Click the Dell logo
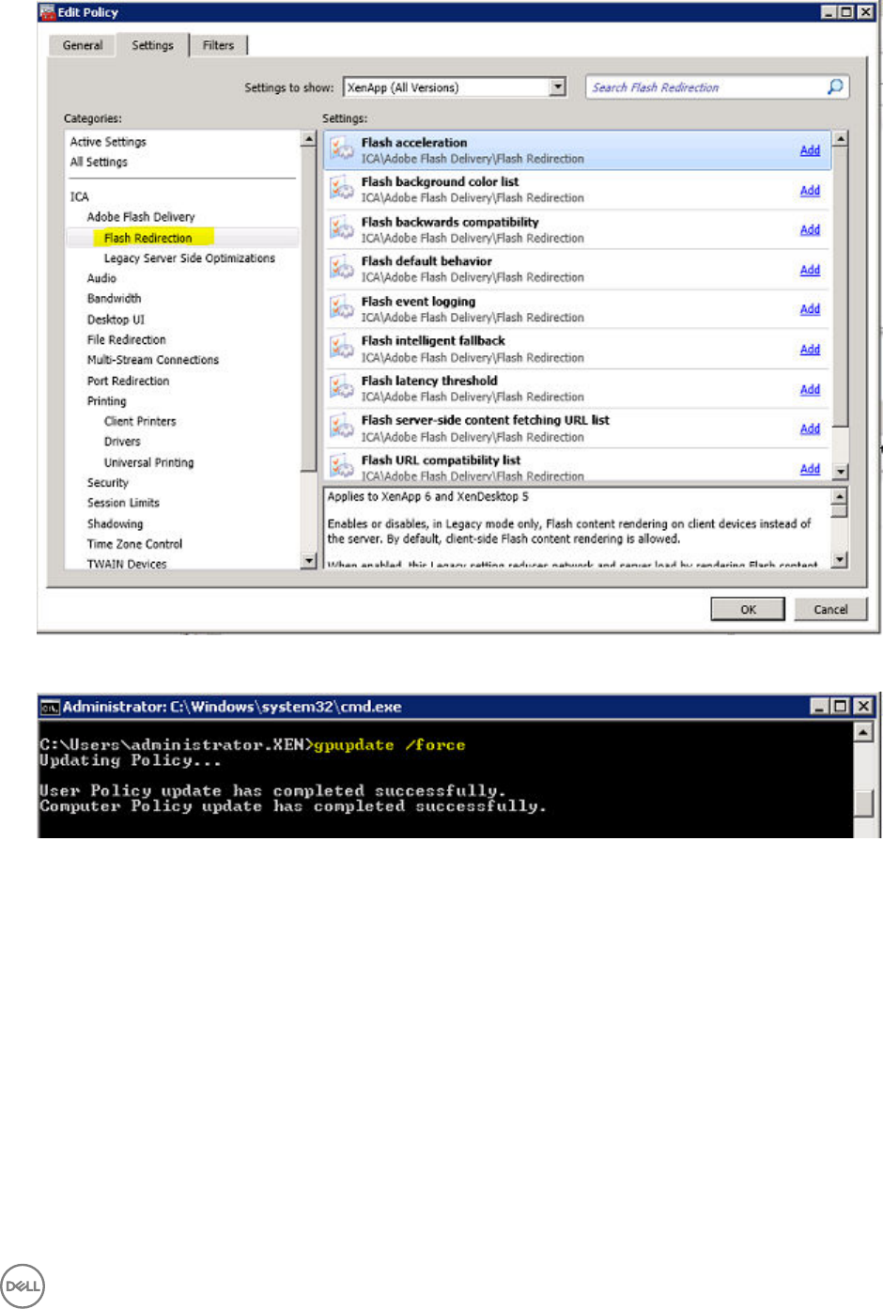This screenshot has width=883, height=1309. click(x=23, y=1286)
